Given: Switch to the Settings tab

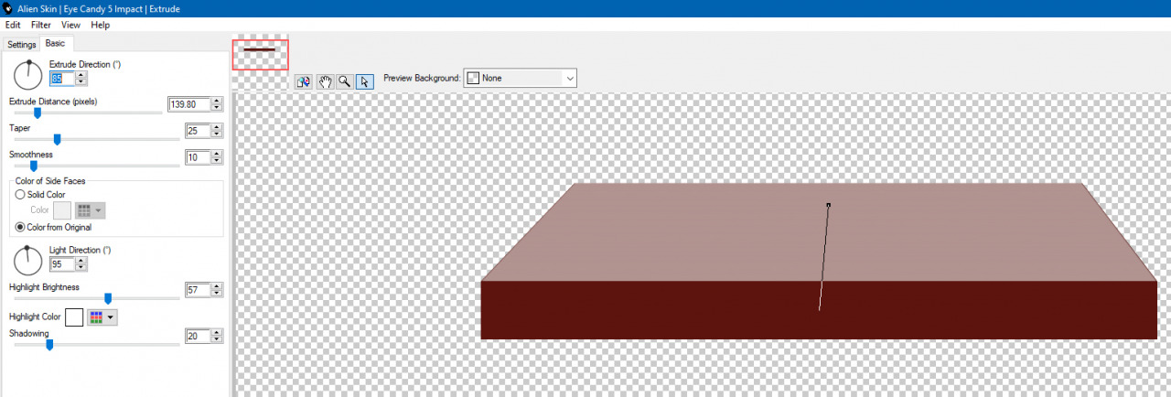Looking at the screenshot, I should click(x=21, y=45).
